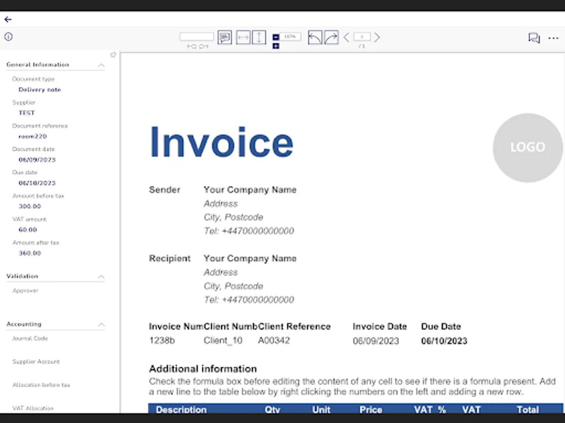Click the fit-to-width icon
This screenshot has height=423, width=565.
click(243, 37)
